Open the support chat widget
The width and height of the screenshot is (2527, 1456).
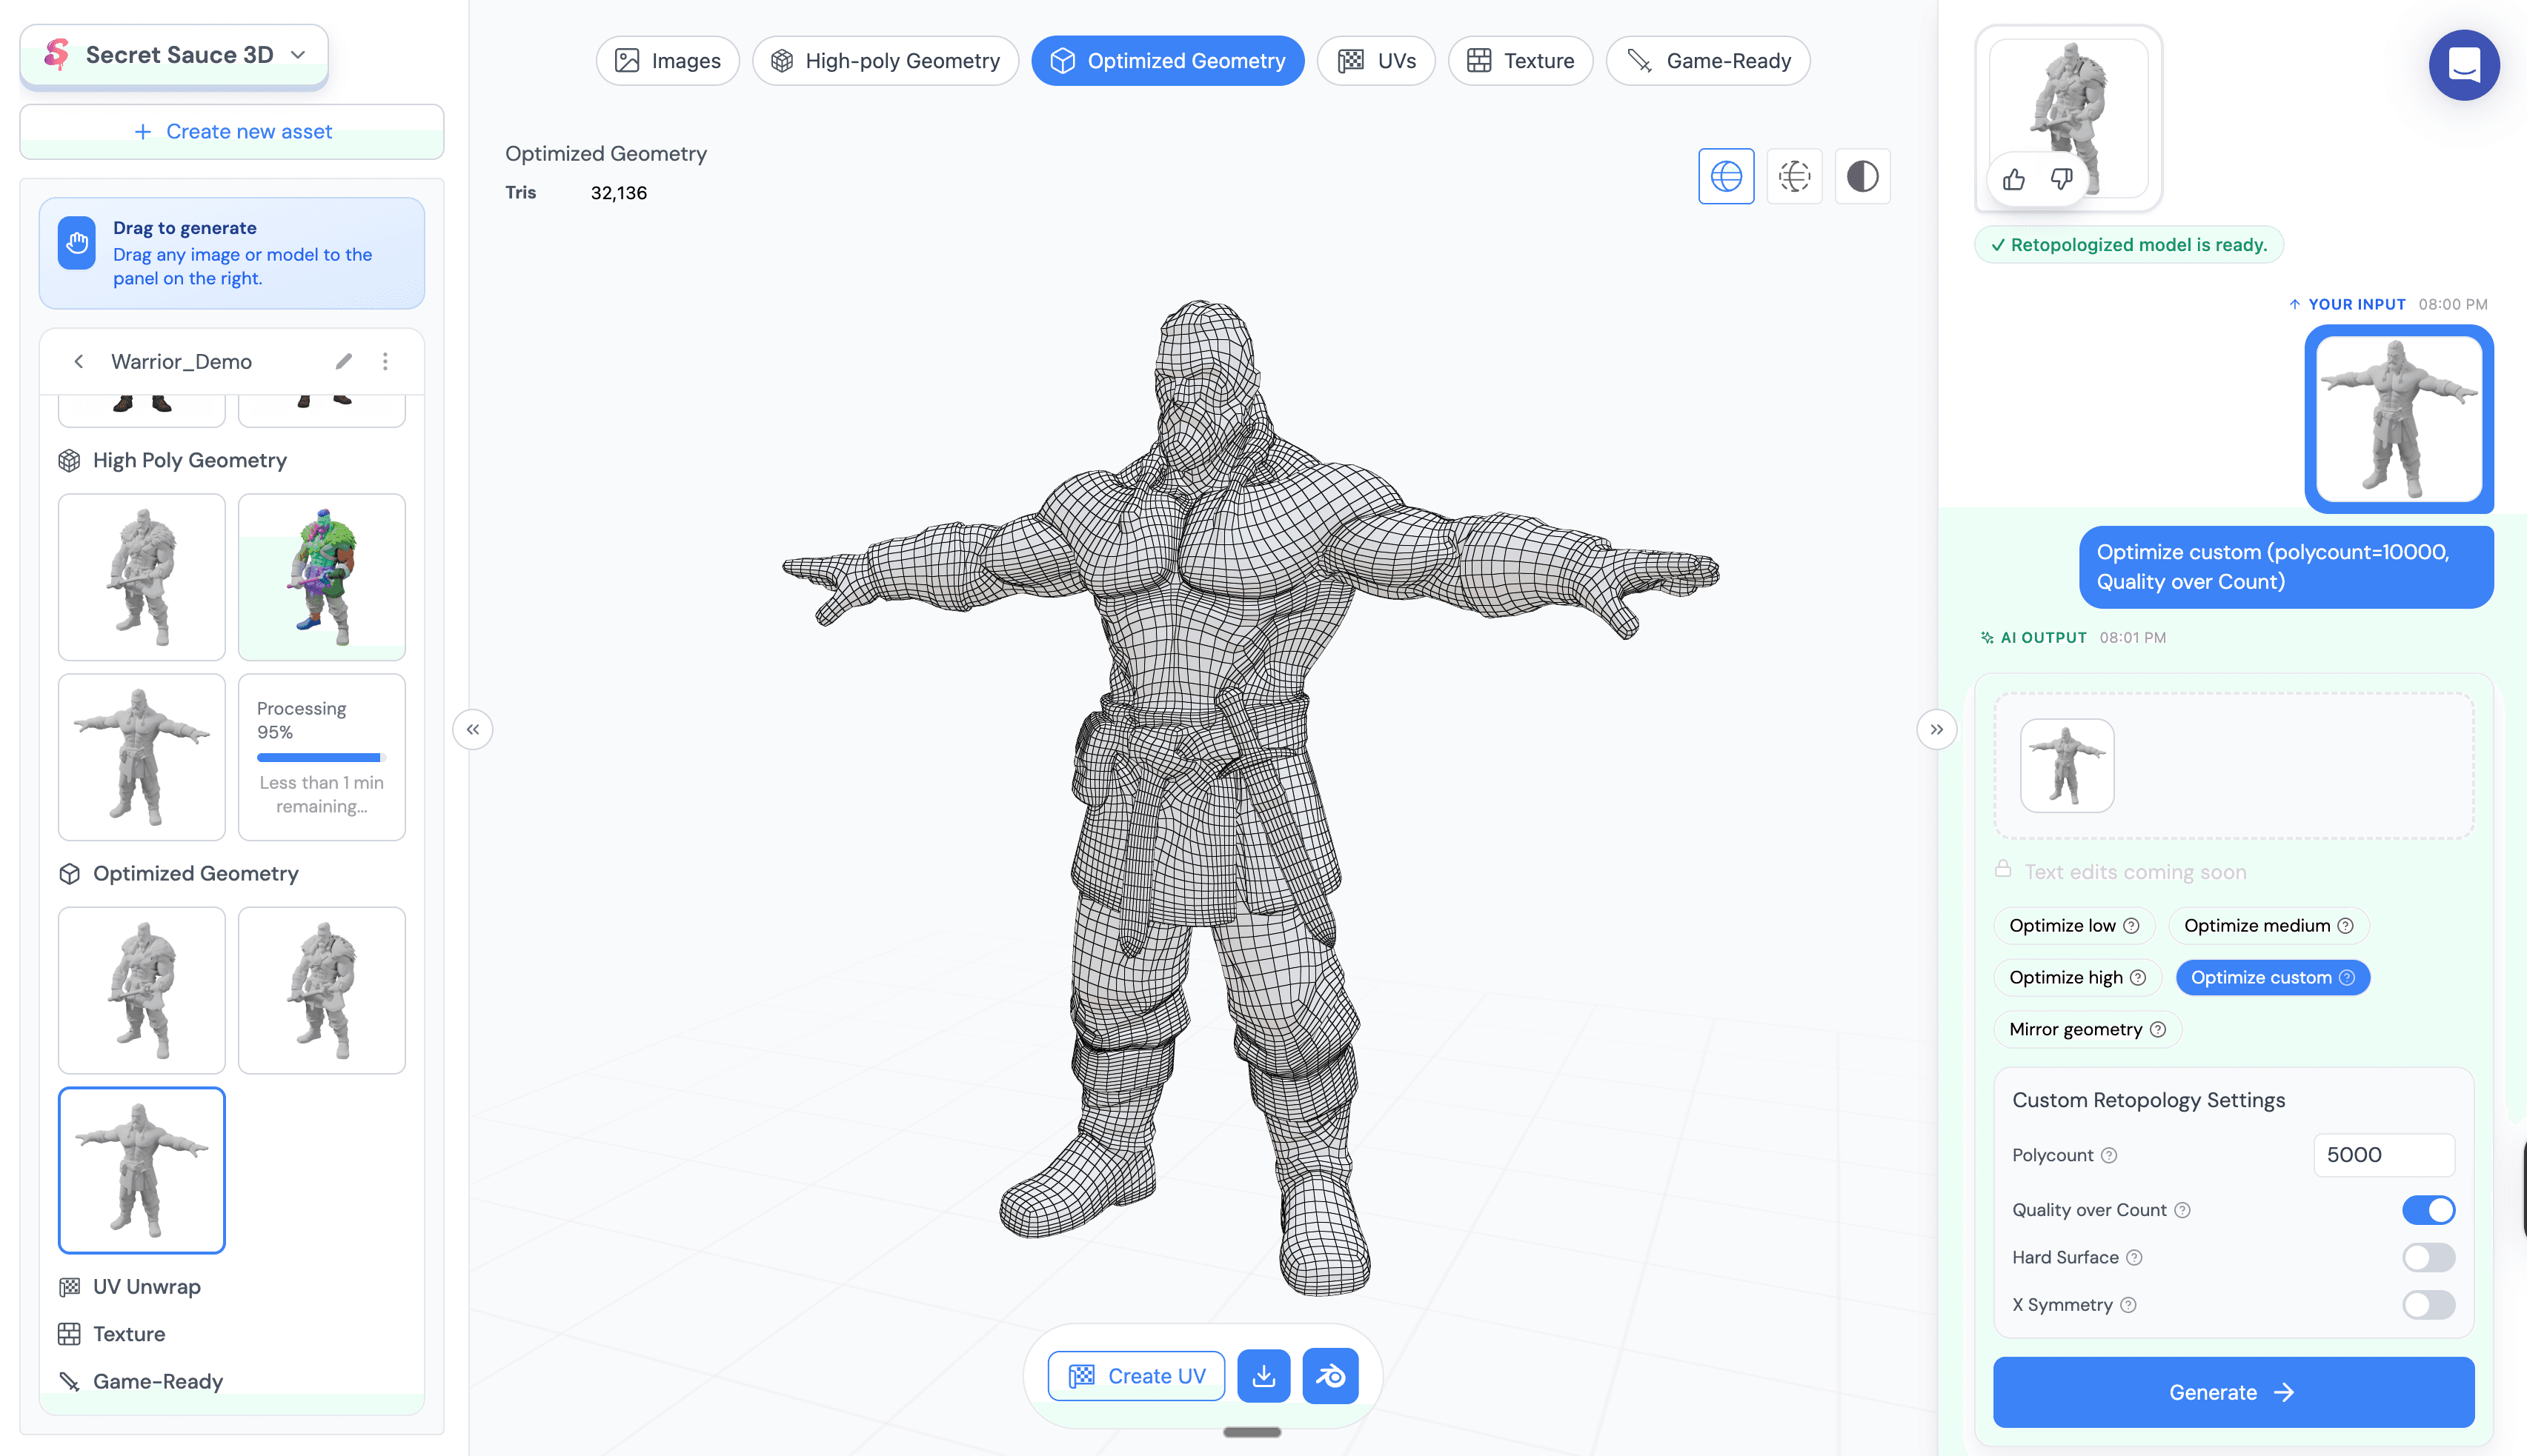[x=2464, y=65]
